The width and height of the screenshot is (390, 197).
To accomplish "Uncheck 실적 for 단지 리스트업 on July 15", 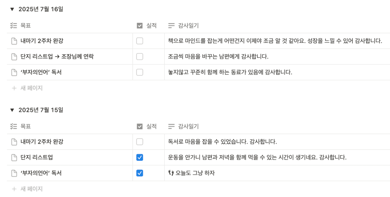I will (x=140, y=158).
